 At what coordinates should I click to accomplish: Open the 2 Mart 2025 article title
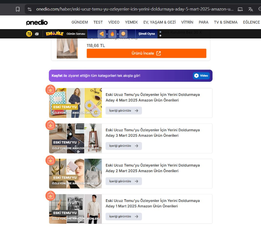point(153,168)
